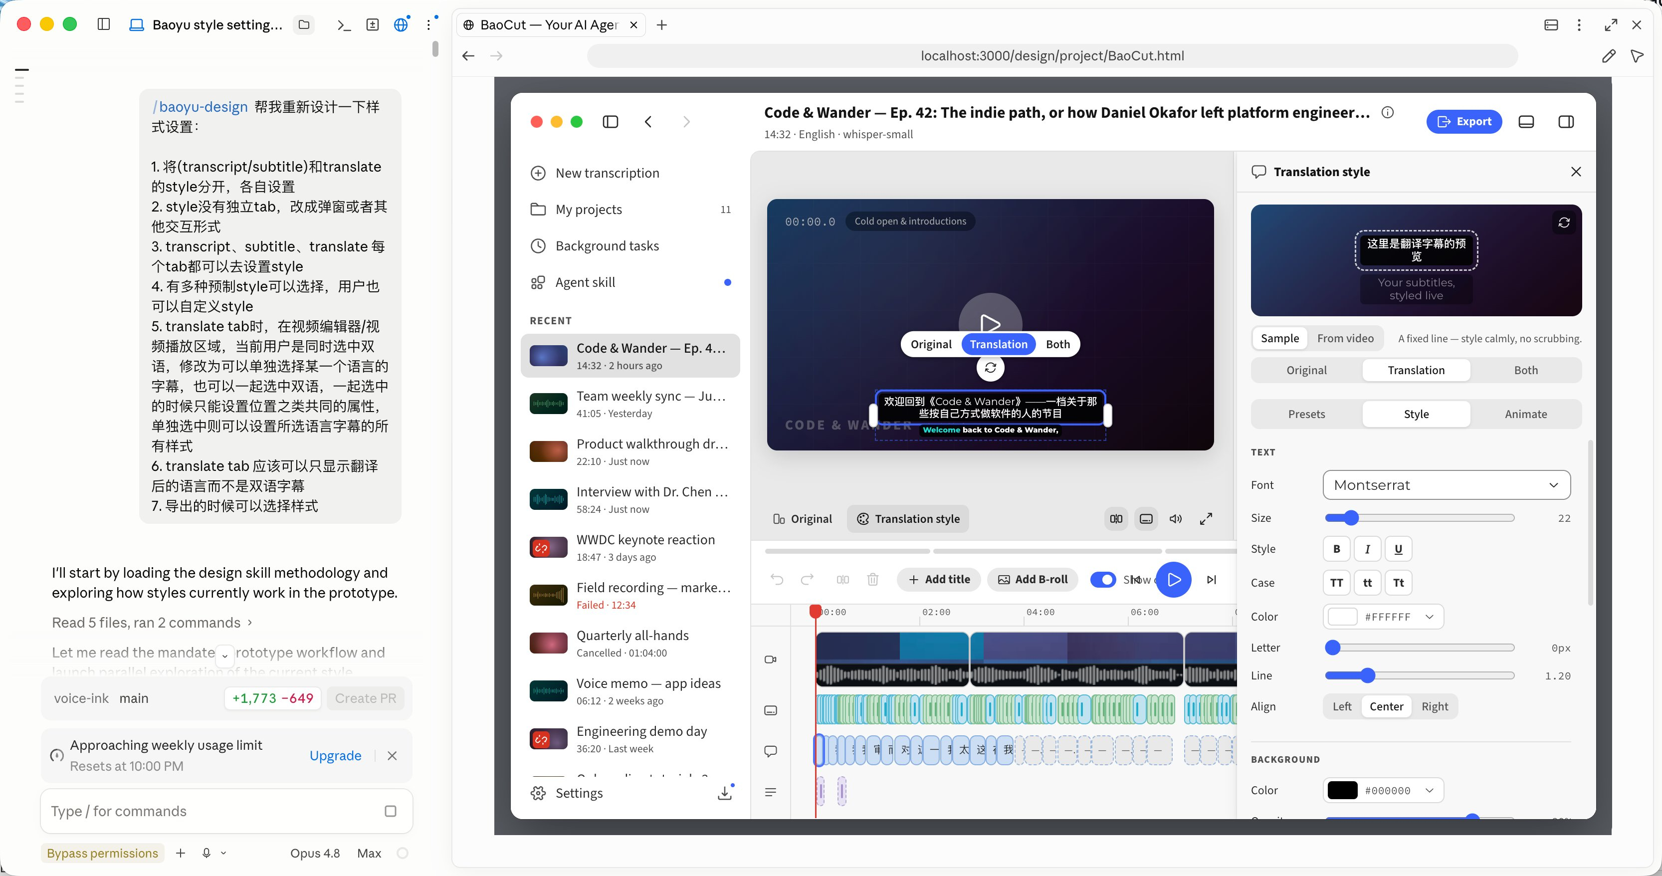Turn off the Show toggle switch
This screenshot has width=1662, height=876.
click(1103, 579)
